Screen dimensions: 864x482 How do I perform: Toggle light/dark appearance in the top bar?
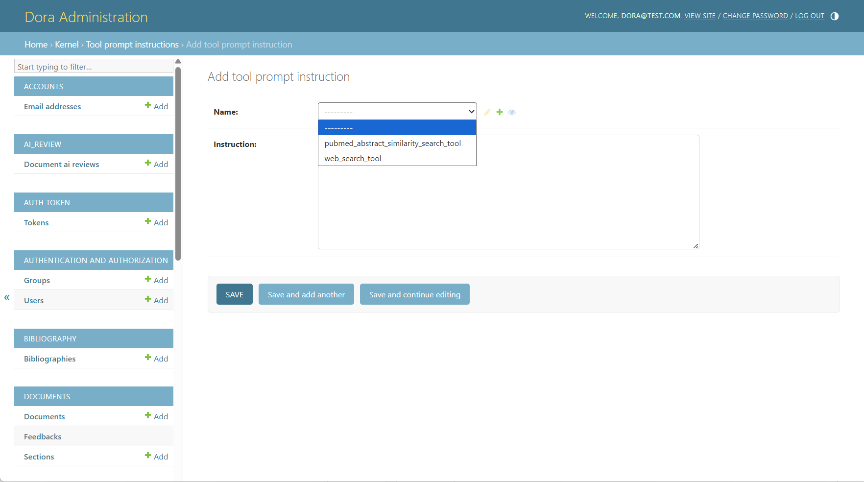click(x=835, y=16)
